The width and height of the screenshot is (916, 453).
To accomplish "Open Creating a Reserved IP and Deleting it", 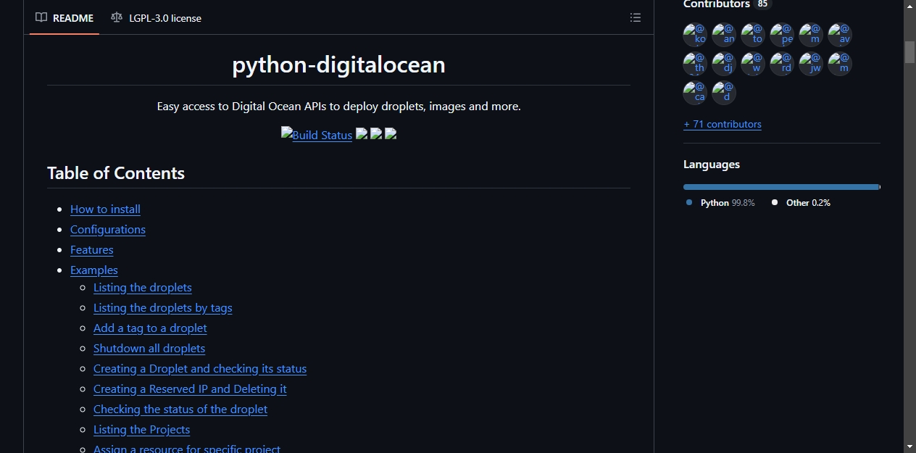I will [x=190, y=388].
